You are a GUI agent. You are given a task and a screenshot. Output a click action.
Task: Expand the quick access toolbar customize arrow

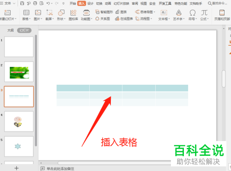pyautogui.click(x=63, y=3)
